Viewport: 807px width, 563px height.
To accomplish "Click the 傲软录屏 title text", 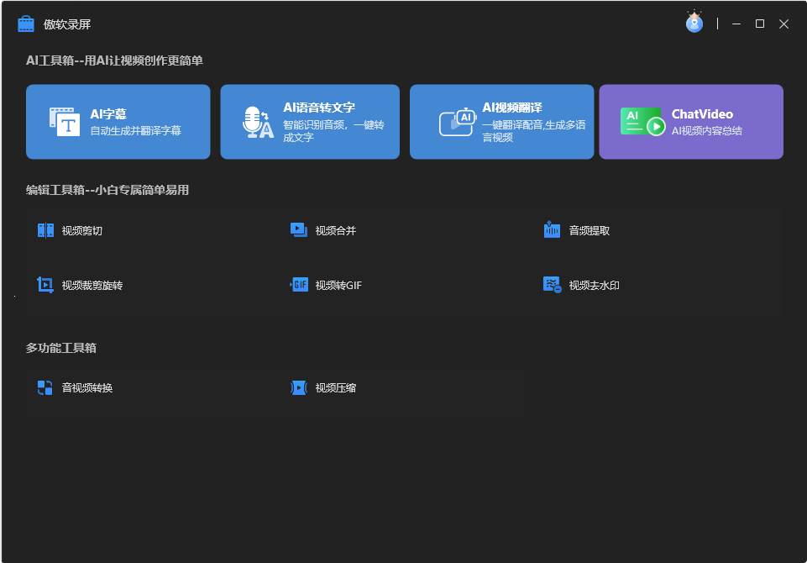I will [x=67, y=24].
